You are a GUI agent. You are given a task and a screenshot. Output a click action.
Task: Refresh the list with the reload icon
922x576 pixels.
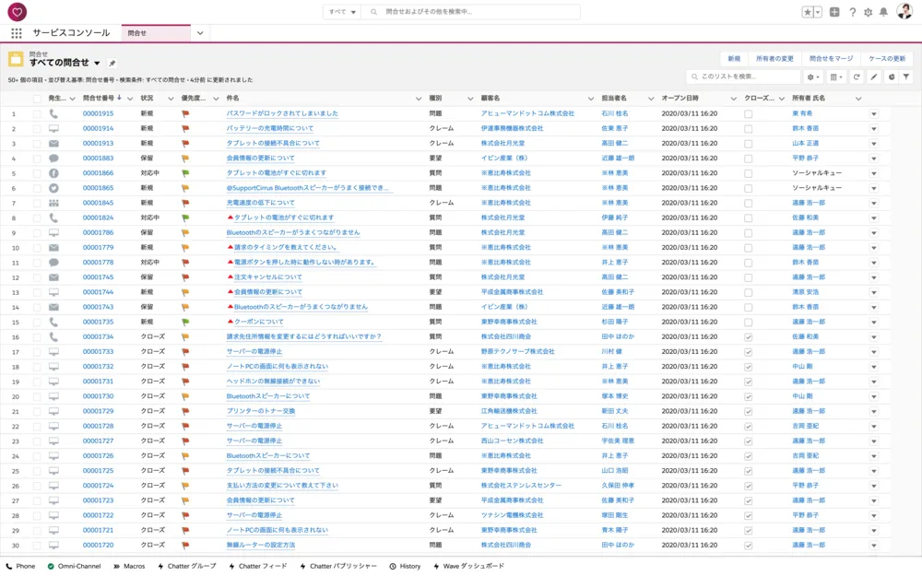857,77
